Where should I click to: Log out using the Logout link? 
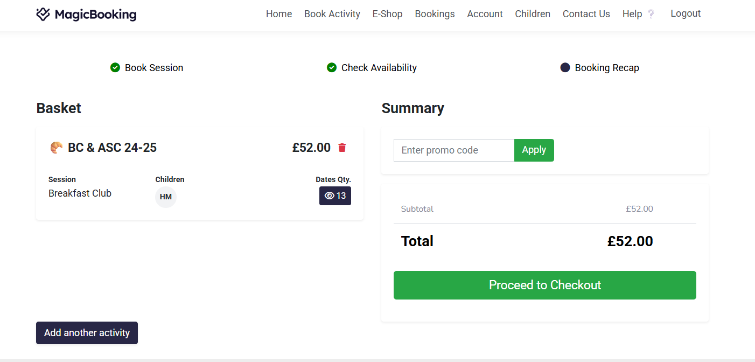686,13
